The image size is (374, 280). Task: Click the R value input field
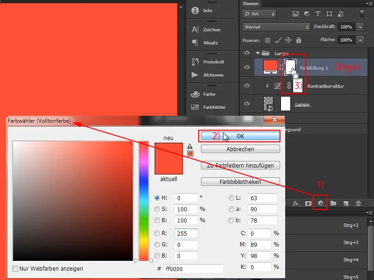pyautogui.click(x=186, y=233)
